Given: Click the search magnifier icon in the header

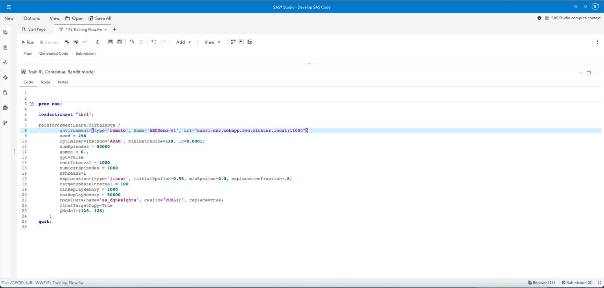Looking at the screenshot, I should [576, 7].
